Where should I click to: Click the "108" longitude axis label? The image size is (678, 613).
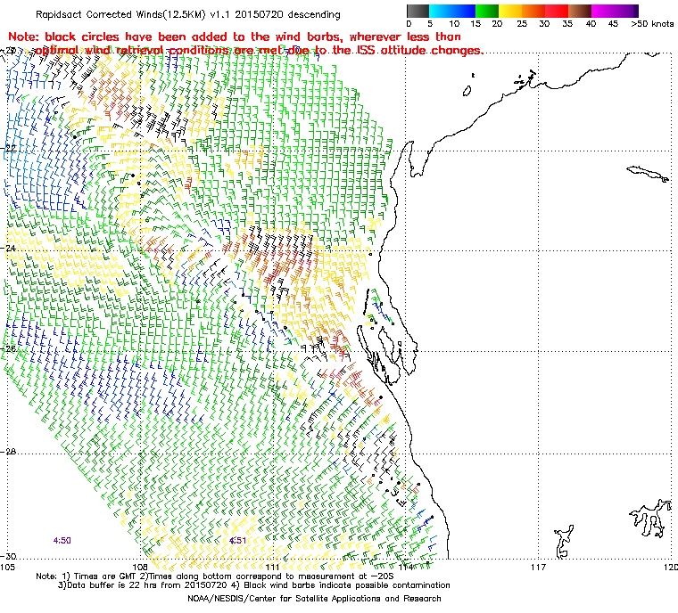(x=140, y=567)
